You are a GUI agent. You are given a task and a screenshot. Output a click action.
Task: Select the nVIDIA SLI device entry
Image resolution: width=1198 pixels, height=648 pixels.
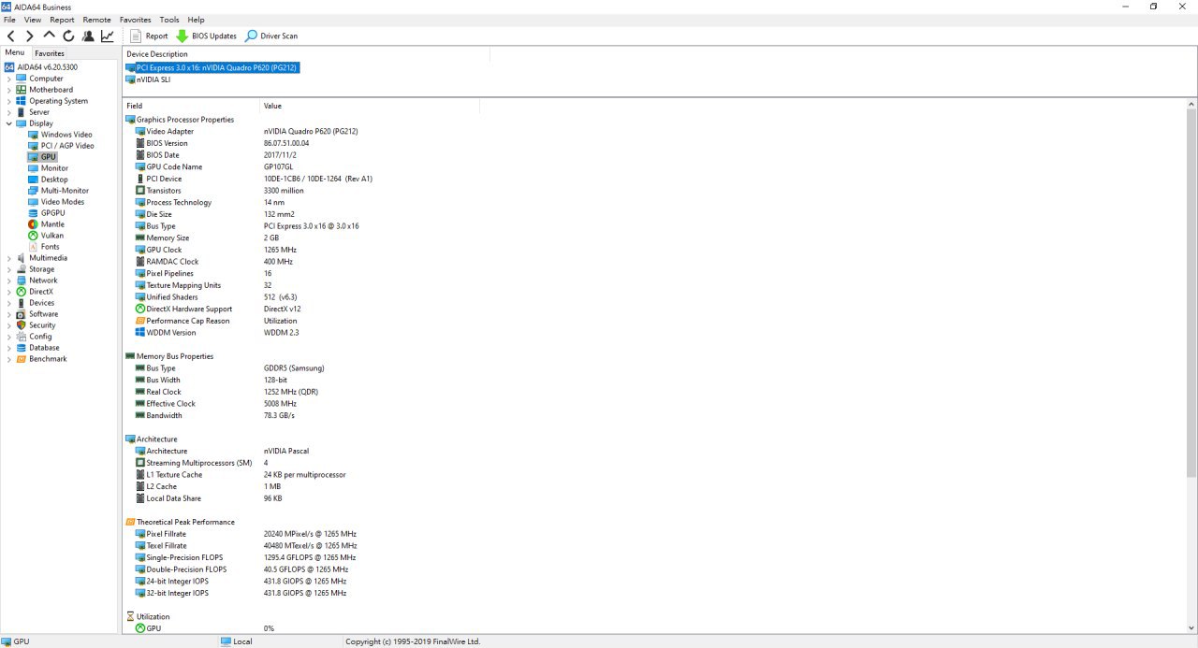[x=153, y=79]
